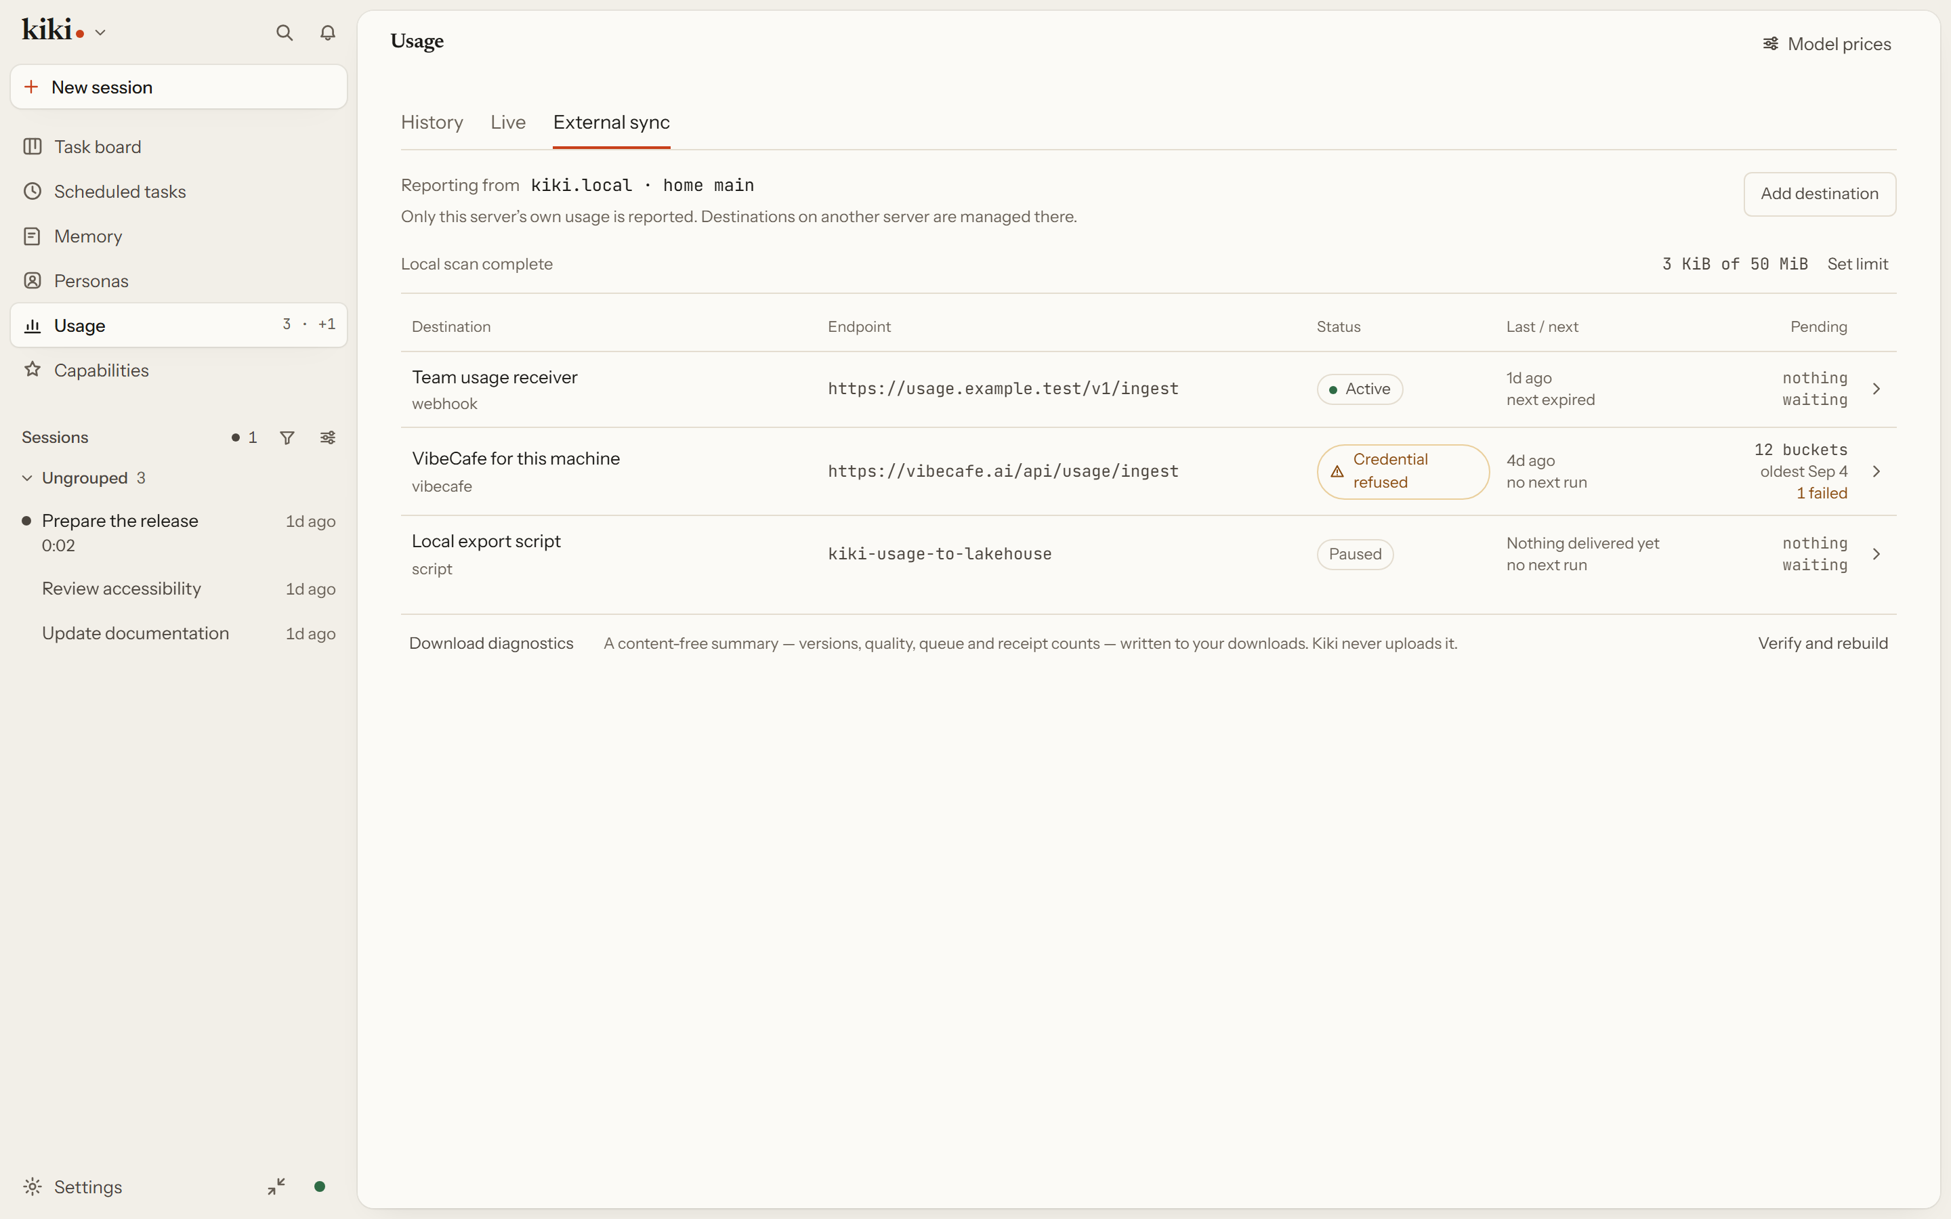This screenshot has height=1219, width=1951.
Task: Click Verify and rebuild
Action: click(x=1823, y=643)
